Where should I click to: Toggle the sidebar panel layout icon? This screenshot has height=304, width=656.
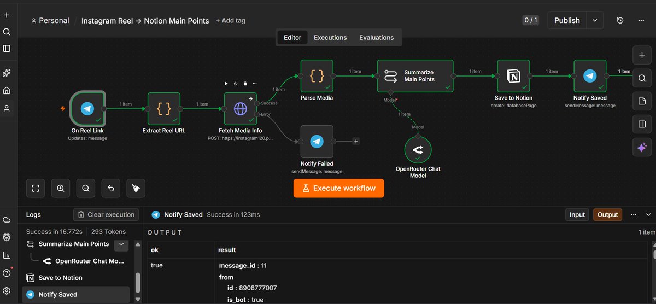[7, 48]
